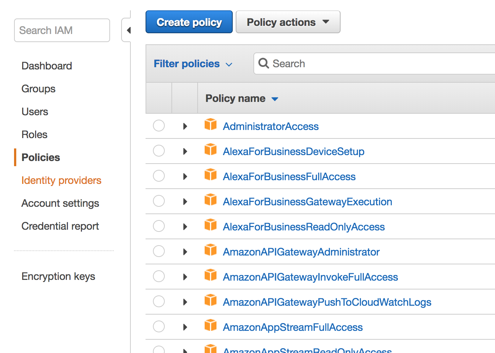Expand the AlexaForBusinessDeviceSetup policy row
This screenshot has height=353, width=495.
click(185, 151)
